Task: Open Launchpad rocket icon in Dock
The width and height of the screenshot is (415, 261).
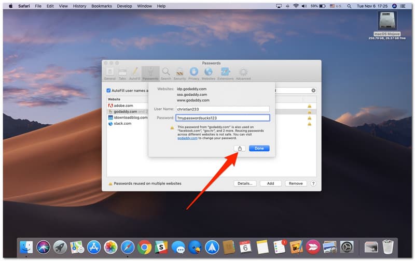Action: [60, 247]
